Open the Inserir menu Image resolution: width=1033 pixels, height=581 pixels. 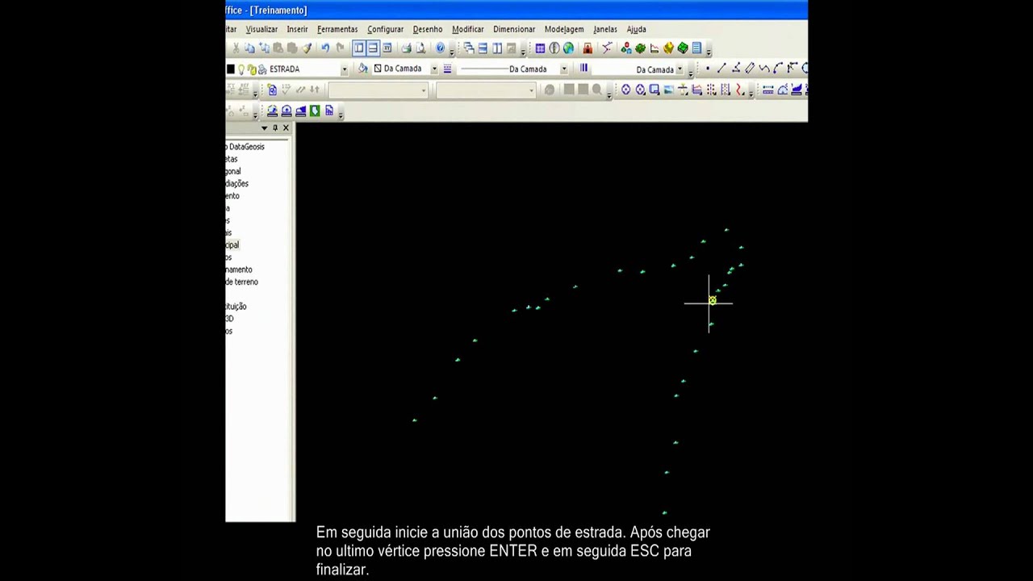[297, 29]
